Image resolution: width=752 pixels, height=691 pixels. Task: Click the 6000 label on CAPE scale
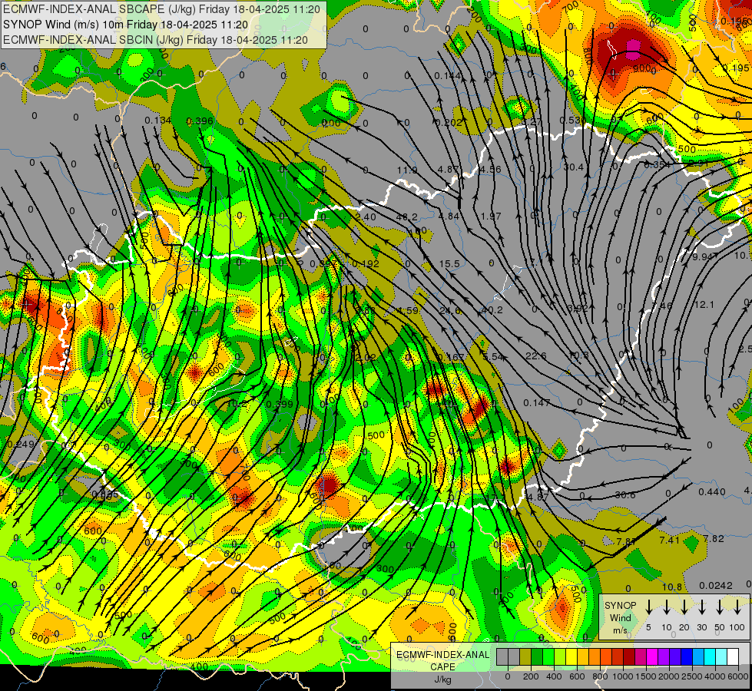(x=737, y=676)
